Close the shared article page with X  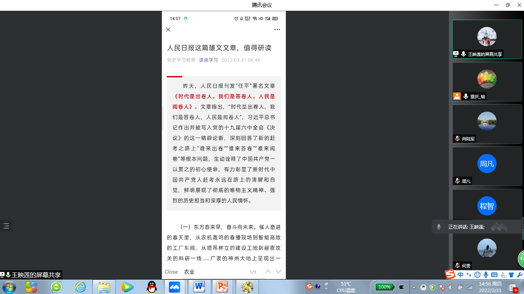(x=168, y=30)
